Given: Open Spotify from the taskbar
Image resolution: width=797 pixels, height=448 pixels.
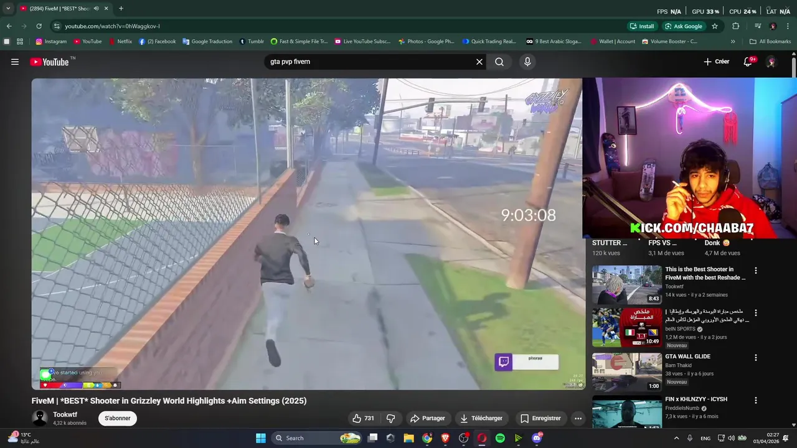Looking at the screenshot, I should (x=500, y=438).
